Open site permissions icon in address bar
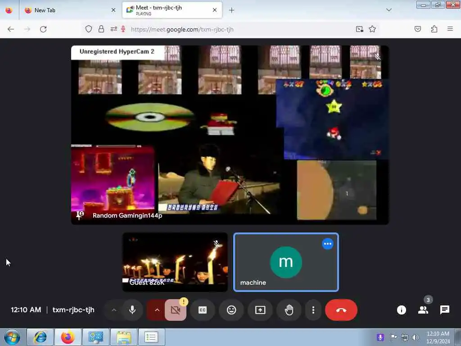The image size is (461, 346). [114, 29]
